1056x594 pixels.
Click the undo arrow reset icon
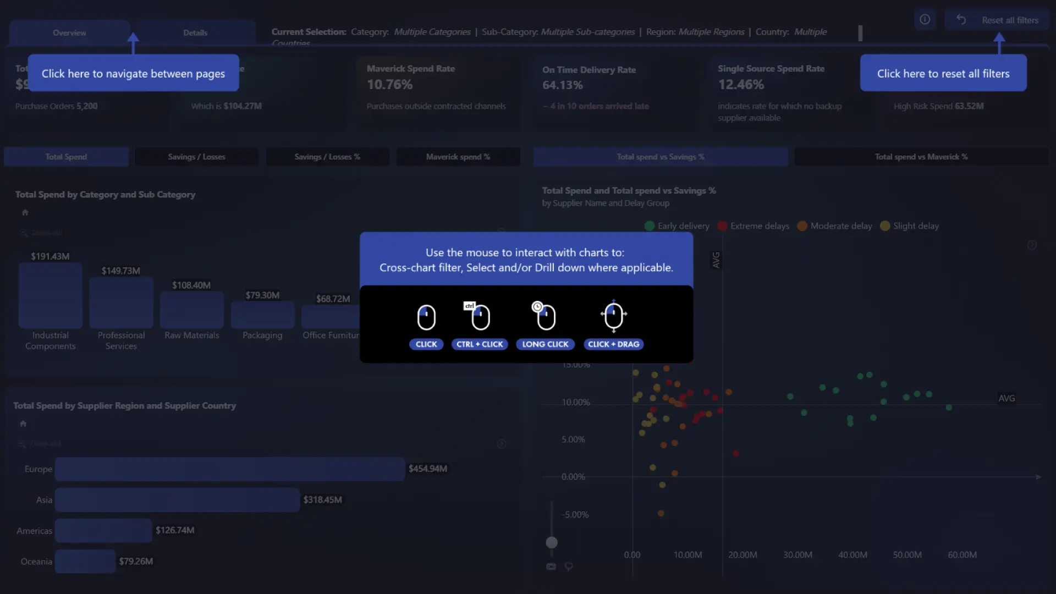[x=961, y=20]
